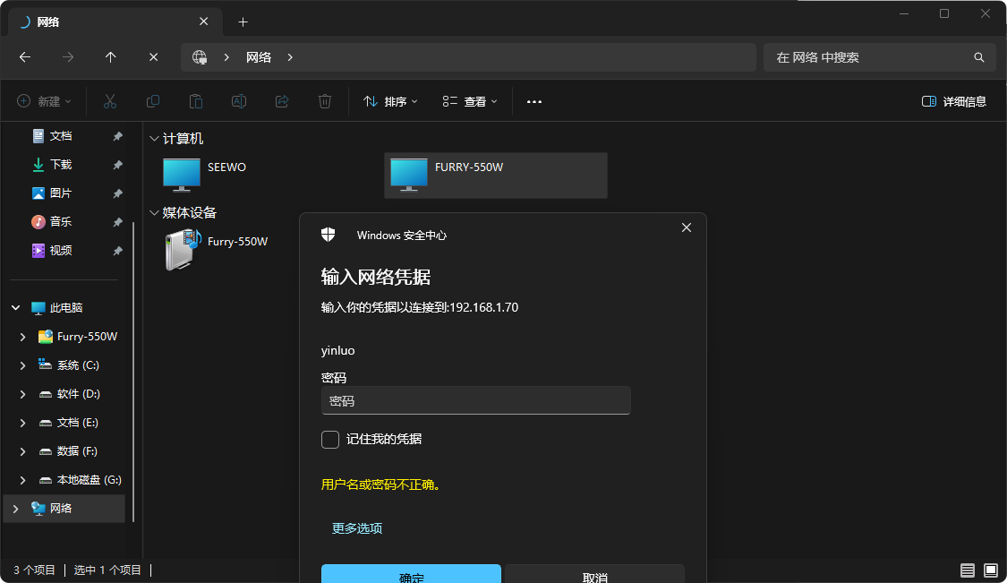
Task: Click the Share icon in toolbar
Action: point(282,102)
